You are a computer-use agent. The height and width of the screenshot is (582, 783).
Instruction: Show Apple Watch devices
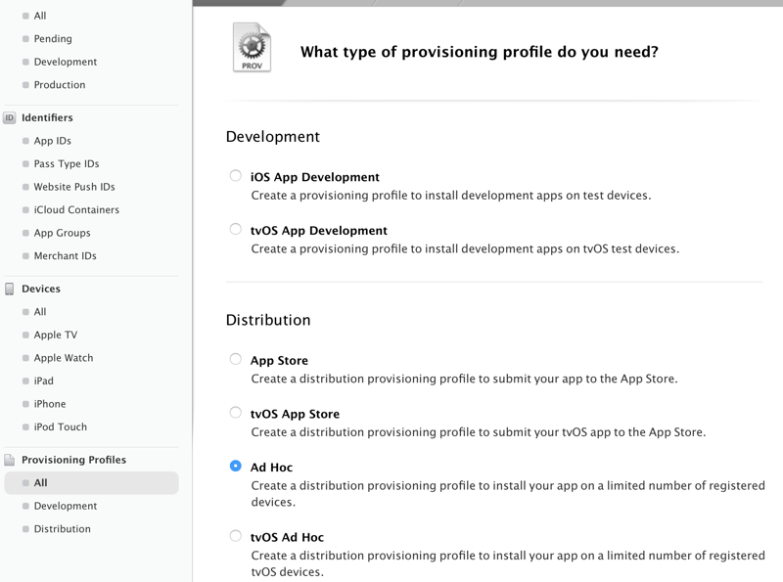tap(64, 358)
